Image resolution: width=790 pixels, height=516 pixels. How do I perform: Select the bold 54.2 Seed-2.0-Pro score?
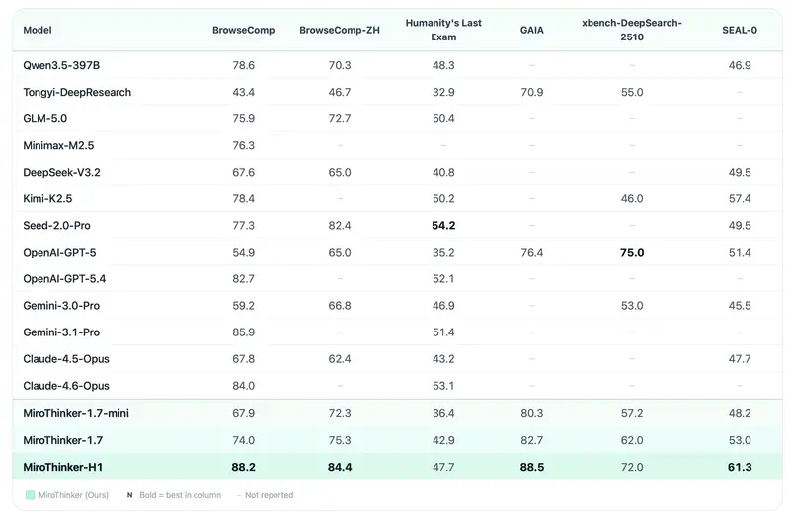pos(443,226)
